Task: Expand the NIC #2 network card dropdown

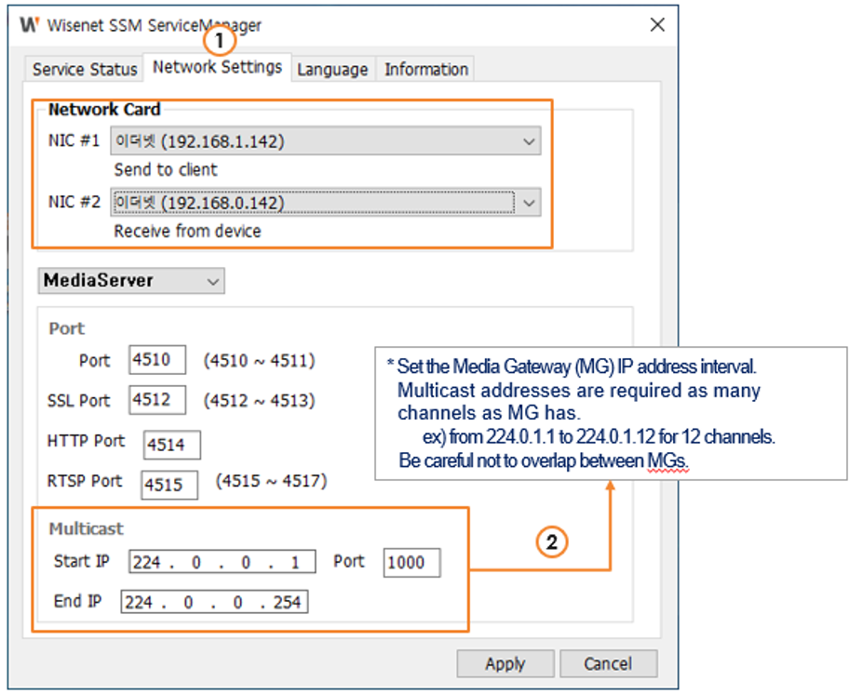Action: click(x=325, y=203)
